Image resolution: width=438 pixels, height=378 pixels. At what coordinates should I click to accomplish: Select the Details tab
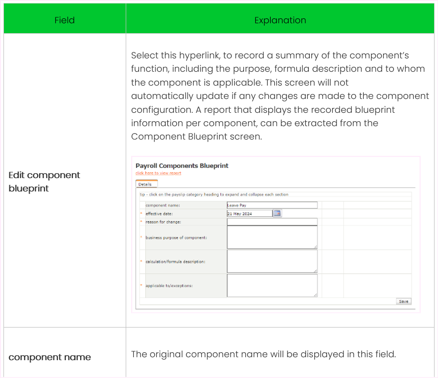click(145, 184)
